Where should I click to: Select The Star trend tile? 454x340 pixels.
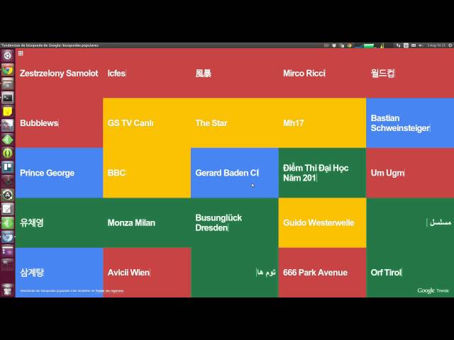pos(235,123)
